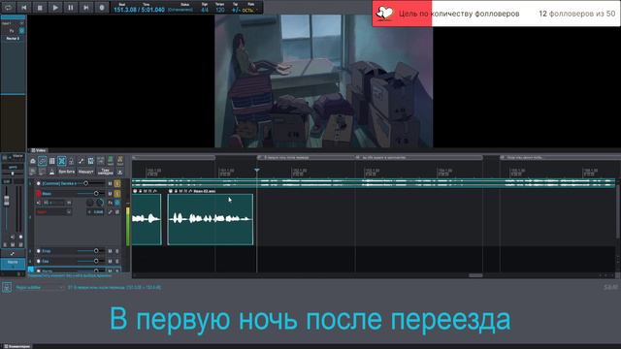The height and width of the screenshot is (349, 621).
Task: Click the 151.3.08 / 5:01.040 time display
Action: click(x=139, y=10)
